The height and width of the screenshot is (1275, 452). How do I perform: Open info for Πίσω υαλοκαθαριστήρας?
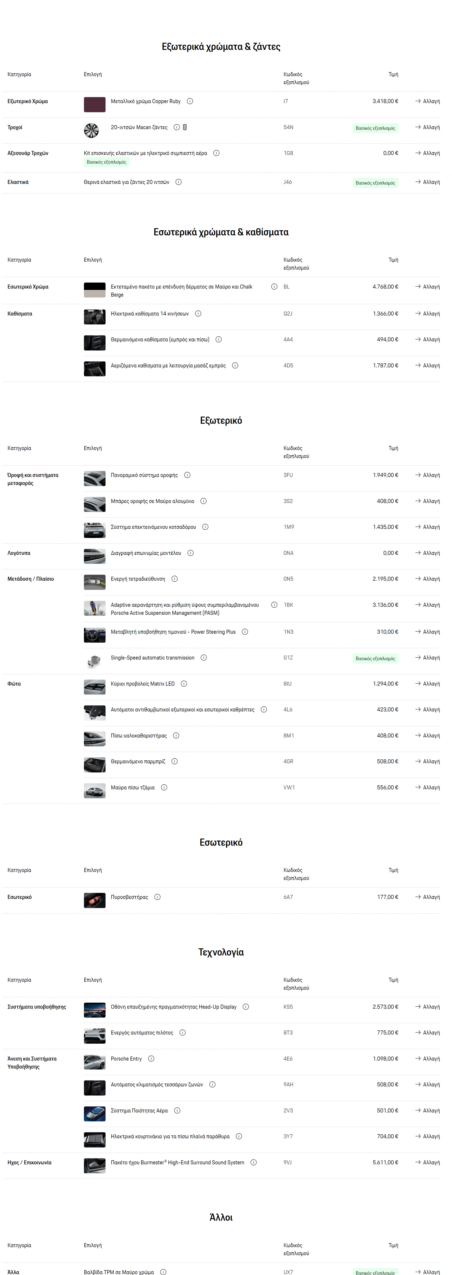pos(176,736)
